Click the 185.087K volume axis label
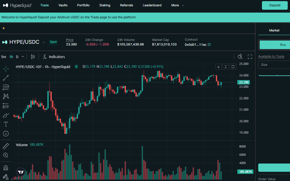The image size is (290, 181). (245, 172)
